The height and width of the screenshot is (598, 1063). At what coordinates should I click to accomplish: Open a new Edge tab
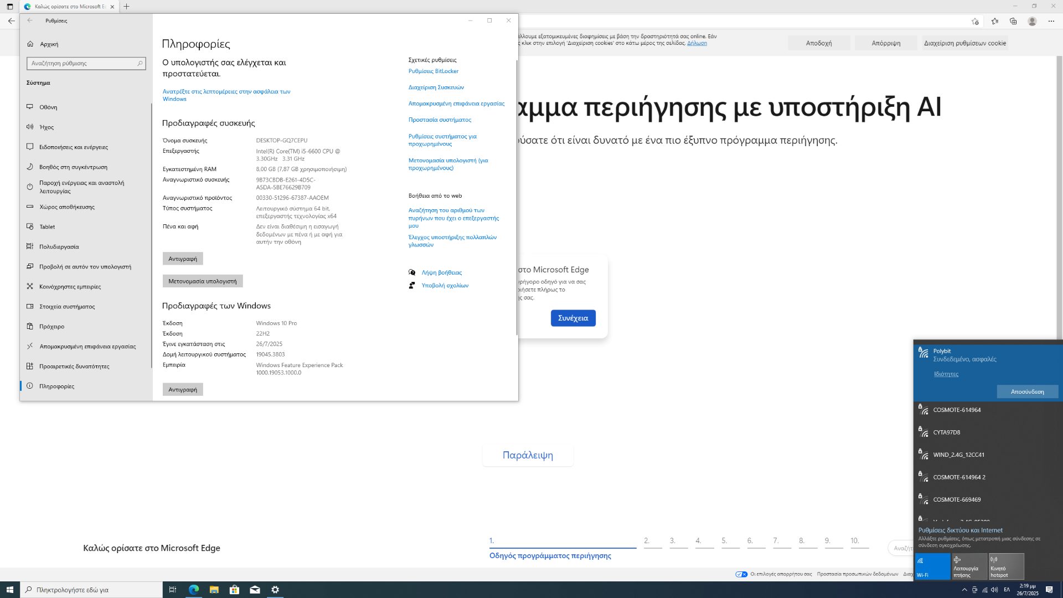point(126,7)
